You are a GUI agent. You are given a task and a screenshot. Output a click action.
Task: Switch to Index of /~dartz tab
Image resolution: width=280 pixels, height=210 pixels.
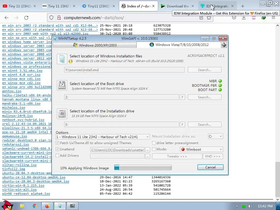[x=138, y=6]
